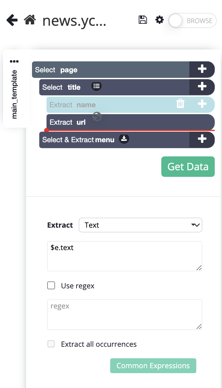Open the Extract type dropdown showing Text
Screen dimensions: 222x388
pyautogui.click(x=140, y=225)
